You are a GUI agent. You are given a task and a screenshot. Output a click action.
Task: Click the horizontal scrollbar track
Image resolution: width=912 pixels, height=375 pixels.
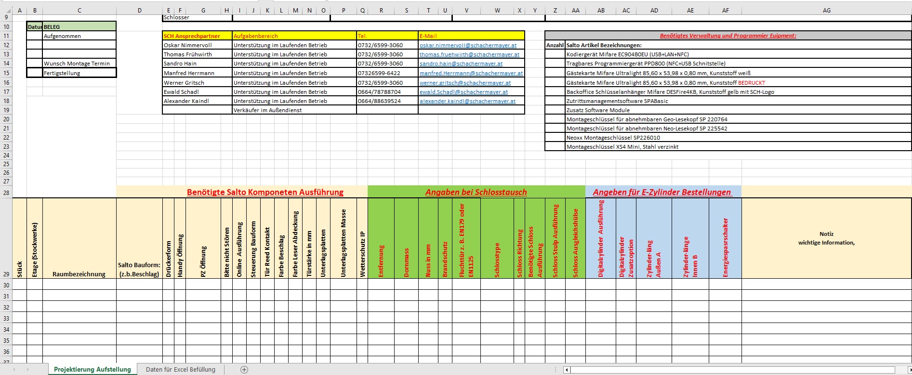pos(732,370)
